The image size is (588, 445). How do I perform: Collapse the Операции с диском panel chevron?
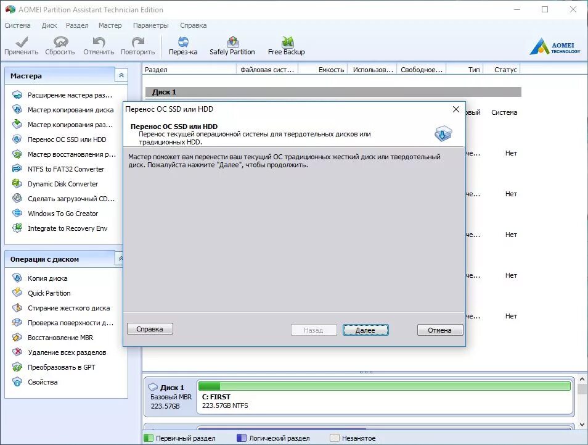tap(120, 259)
